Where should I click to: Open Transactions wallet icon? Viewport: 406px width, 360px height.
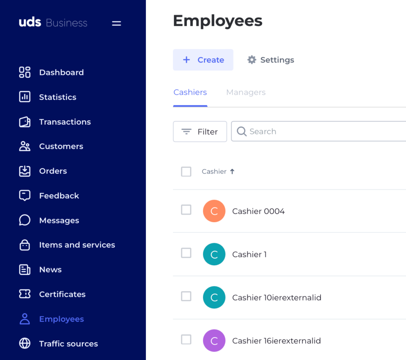25,122
